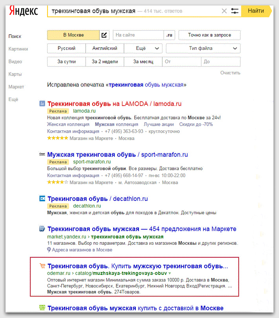279x318 pixels.
Task: Click Lamoda 'Магазин на Маркете' link
Action: (91, 138)
